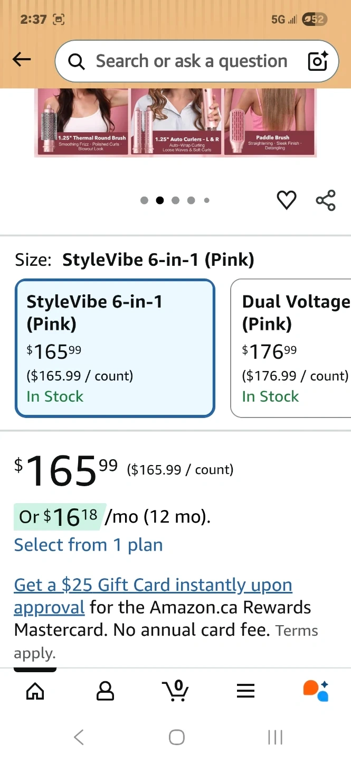Add item to wish list heart

pyautogui.click(x=287, y=200)
